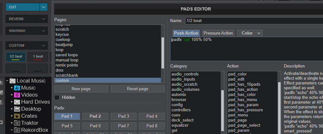Click into the padfx action script box
This screenshot has width=323, height=134.
[x=247, y=49]
